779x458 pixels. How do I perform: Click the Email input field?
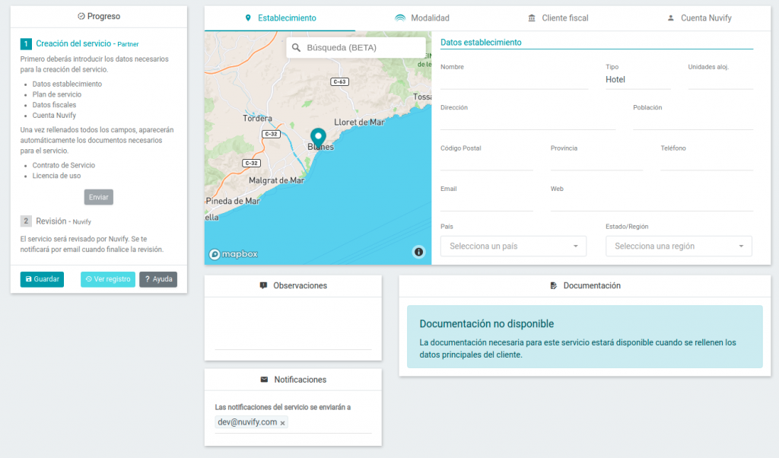486,202
